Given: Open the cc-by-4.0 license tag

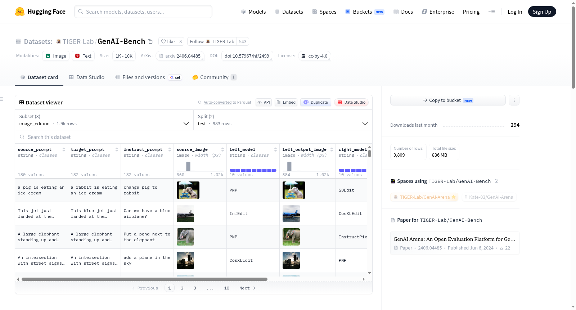Looking at the screenshot, I should [314, 56].
